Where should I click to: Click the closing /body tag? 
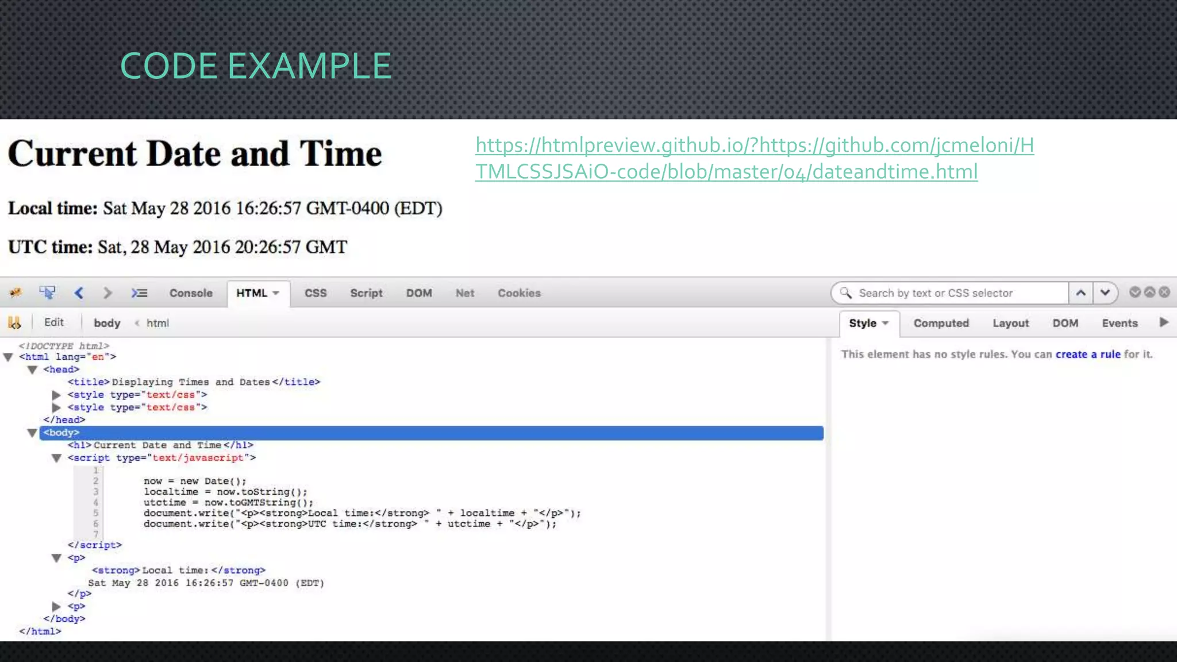coord(64,619)
